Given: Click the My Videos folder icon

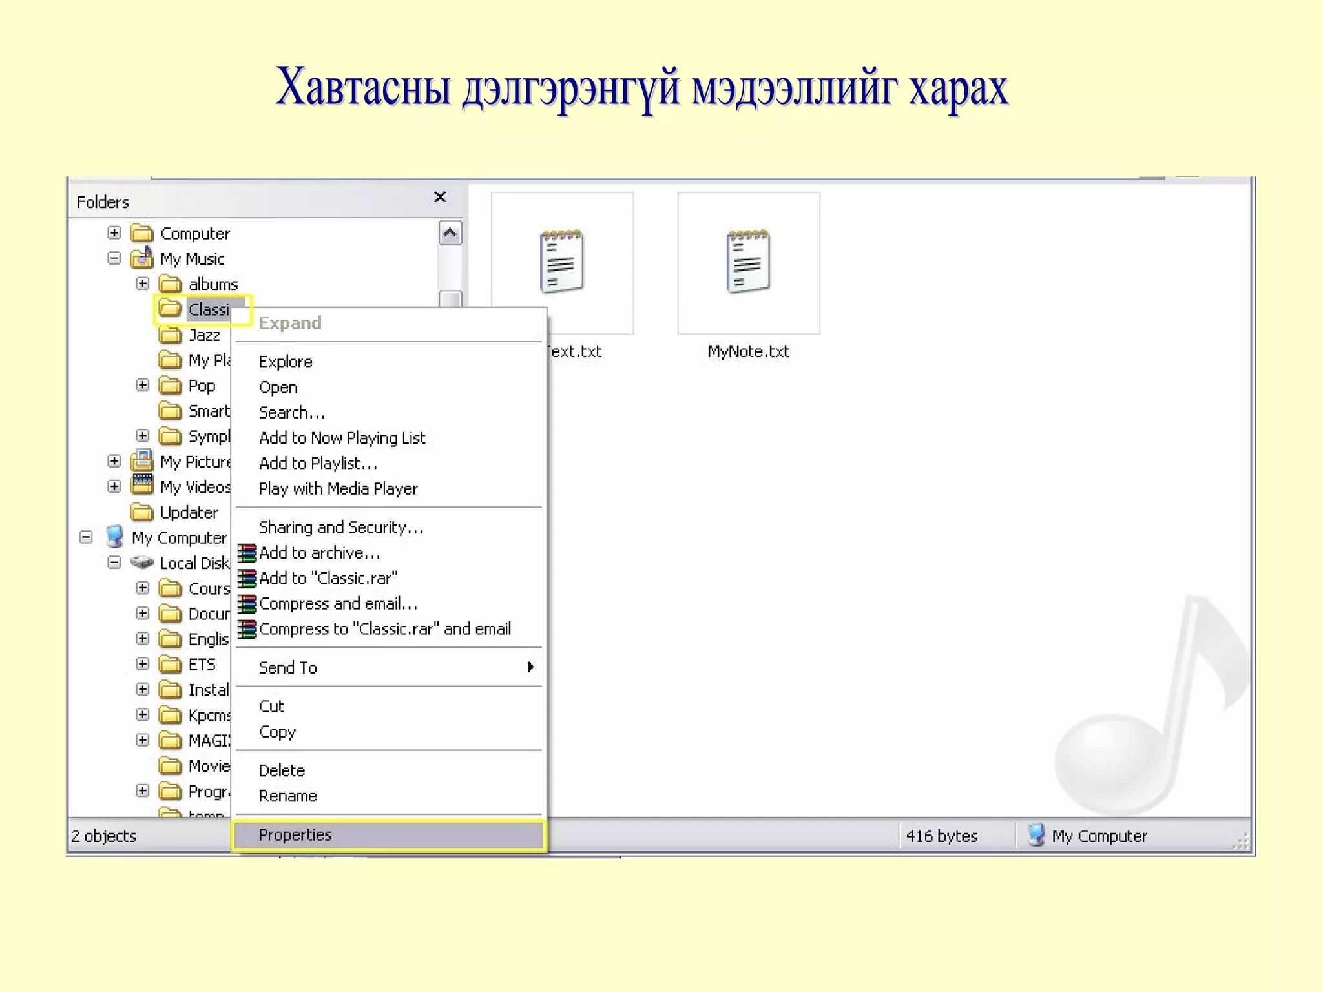Looking at the screenshot, I should coord(142,486).
